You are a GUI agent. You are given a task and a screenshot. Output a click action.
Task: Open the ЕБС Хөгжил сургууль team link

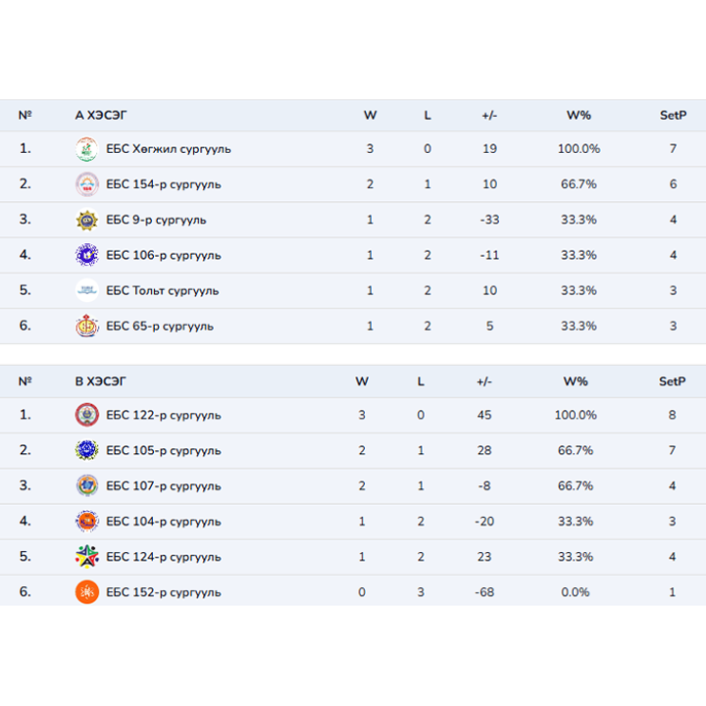click(168, 149)
